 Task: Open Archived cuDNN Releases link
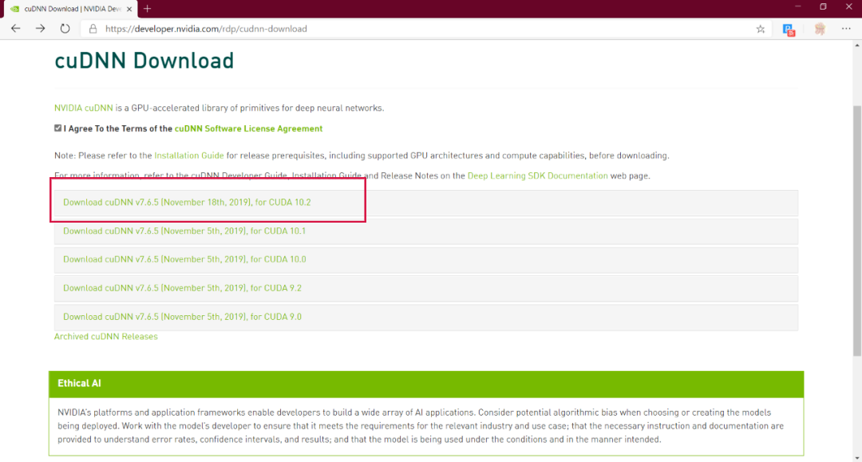click(105, 336)
